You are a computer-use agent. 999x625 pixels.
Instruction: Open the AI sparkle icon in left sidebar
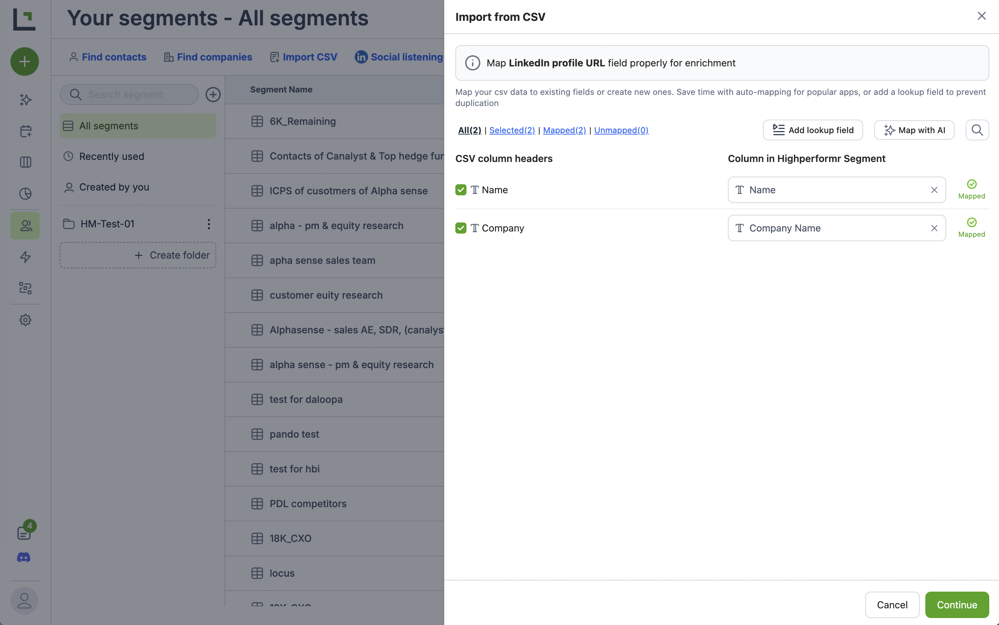click(26, 100)
